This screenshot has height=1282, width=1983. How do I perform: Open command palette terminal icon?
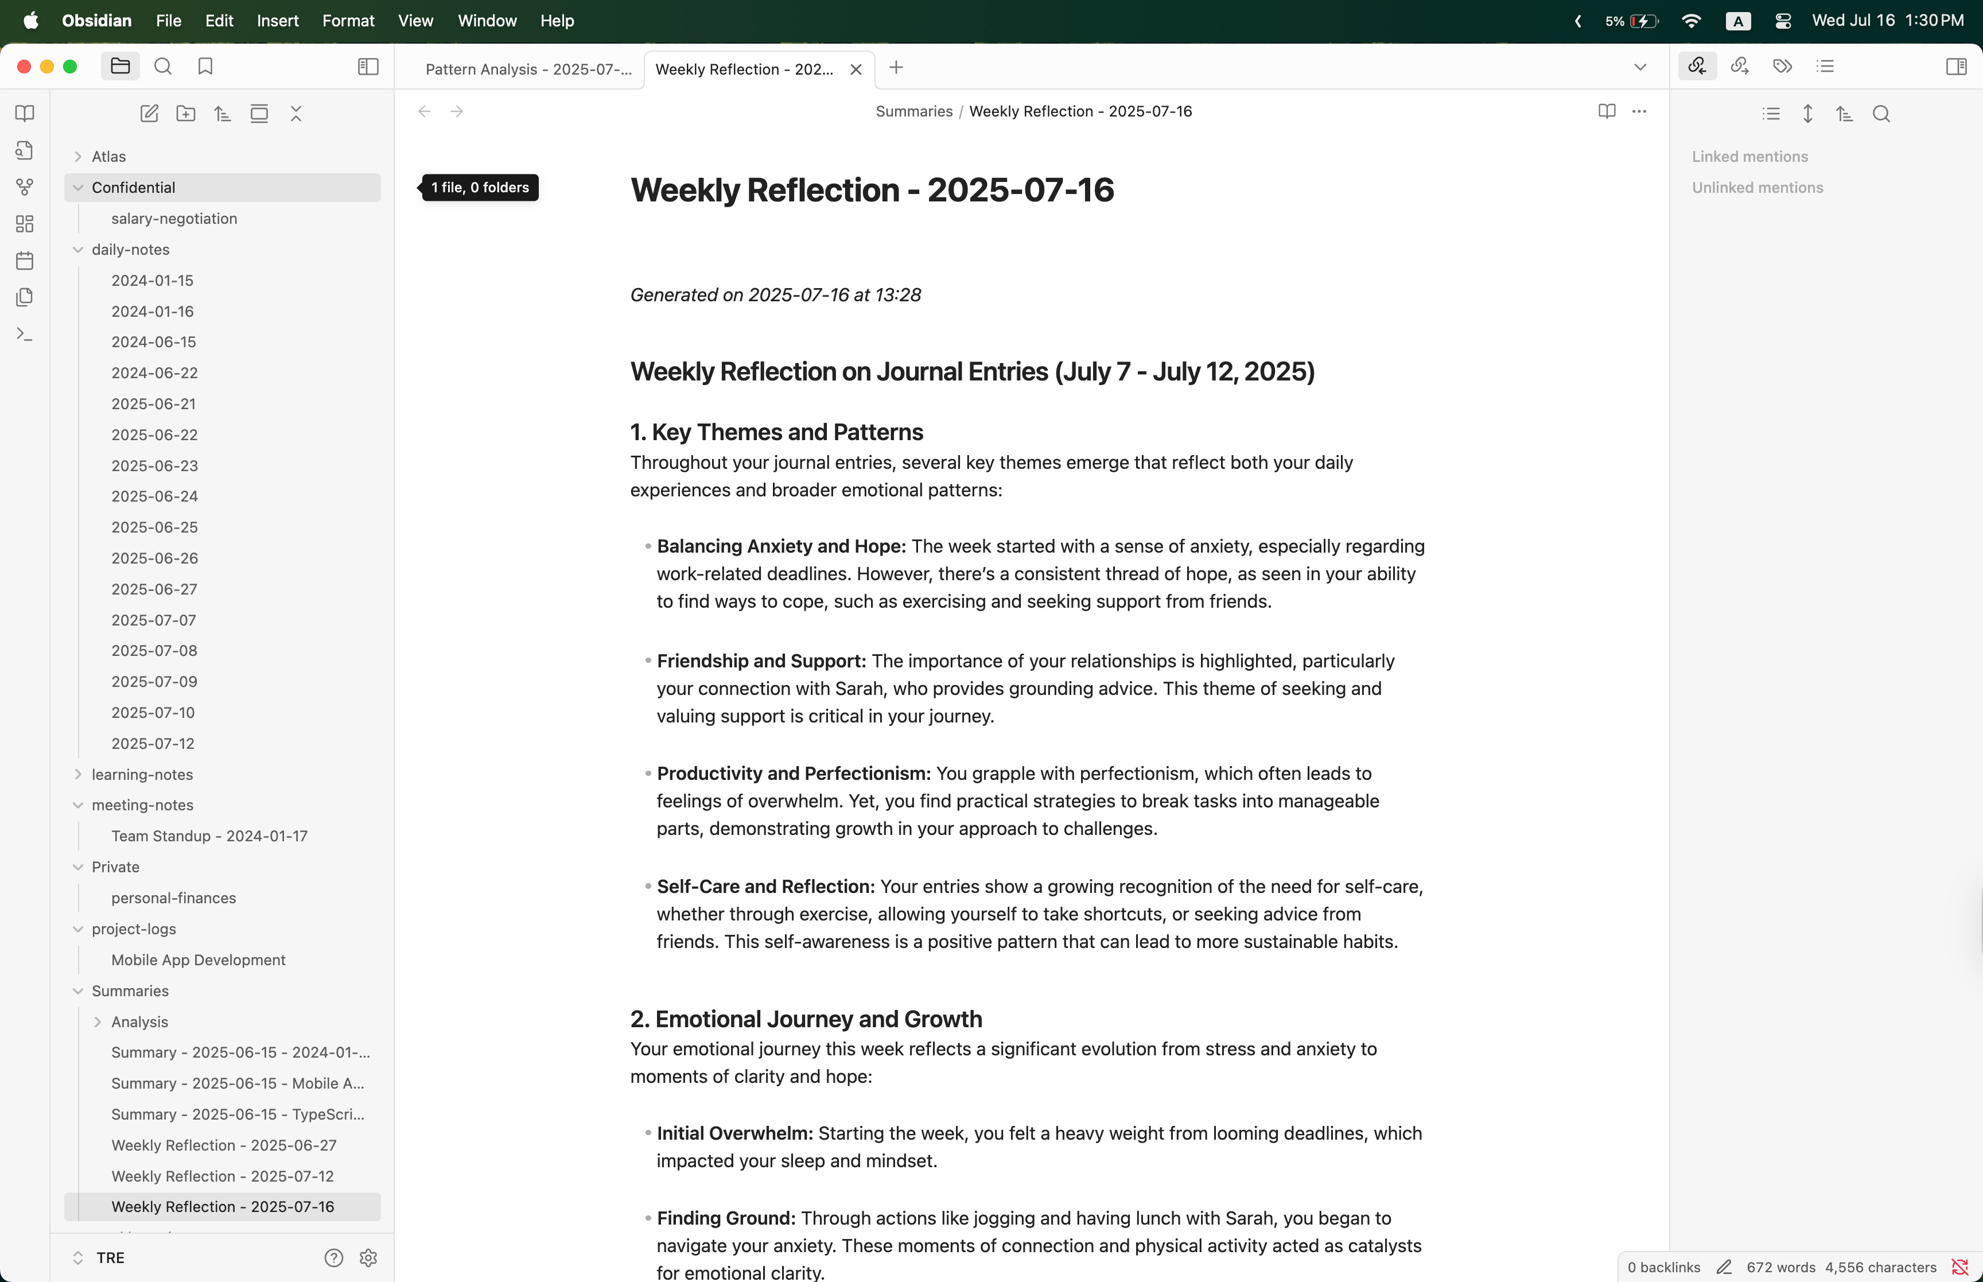pos(25,335)
